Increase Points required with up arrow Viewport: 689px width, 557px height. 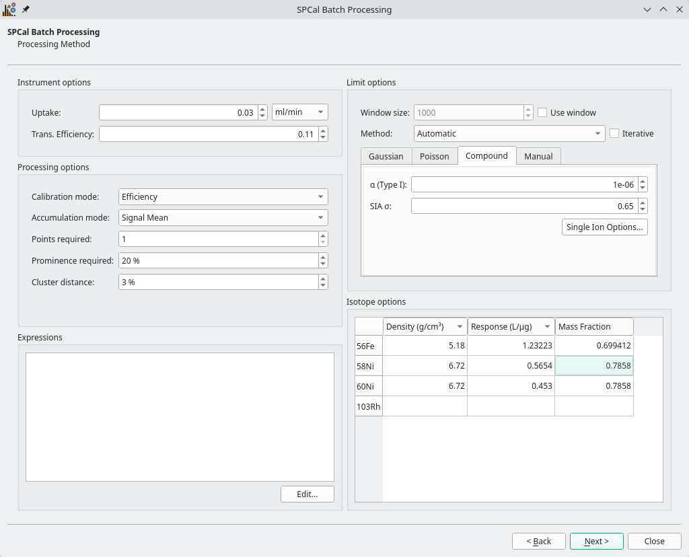[x=323, y=236]
